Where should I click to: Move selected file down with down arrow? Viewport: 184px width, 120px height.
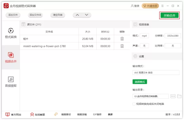coord(86,15)
